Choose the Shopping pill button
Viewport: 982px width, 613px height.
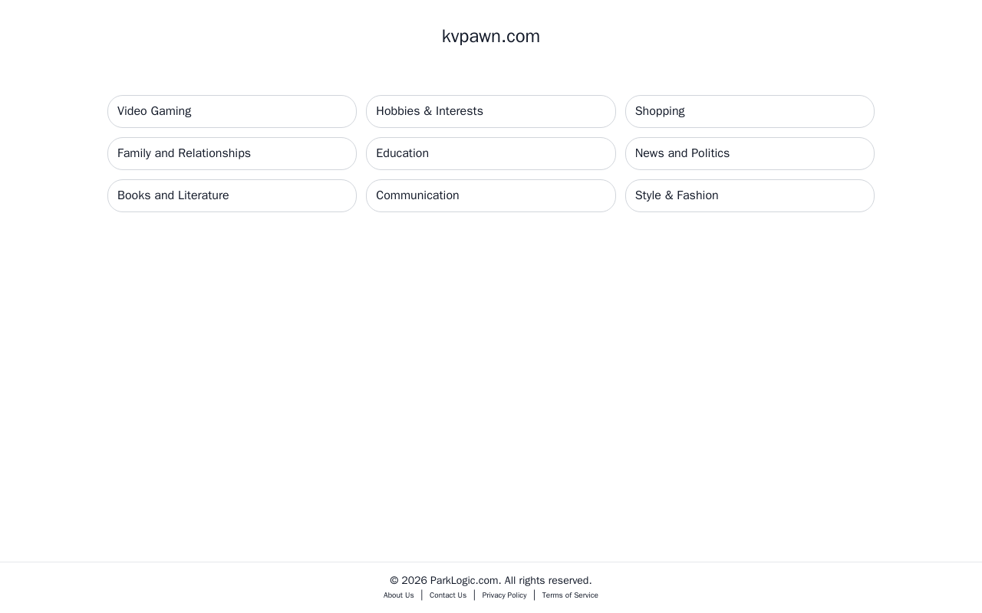(x=750, y=111)
